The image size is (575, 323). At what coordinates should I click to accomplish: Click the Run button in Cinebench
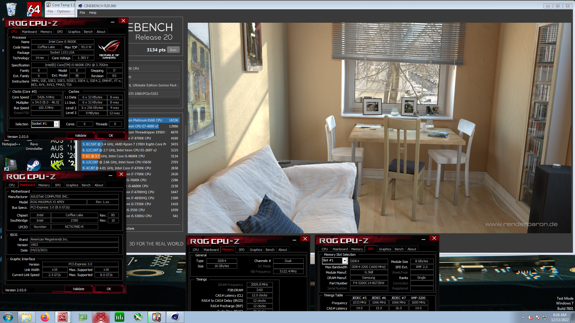[173, 50]
